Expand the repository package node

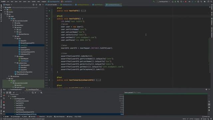(13, 25)
